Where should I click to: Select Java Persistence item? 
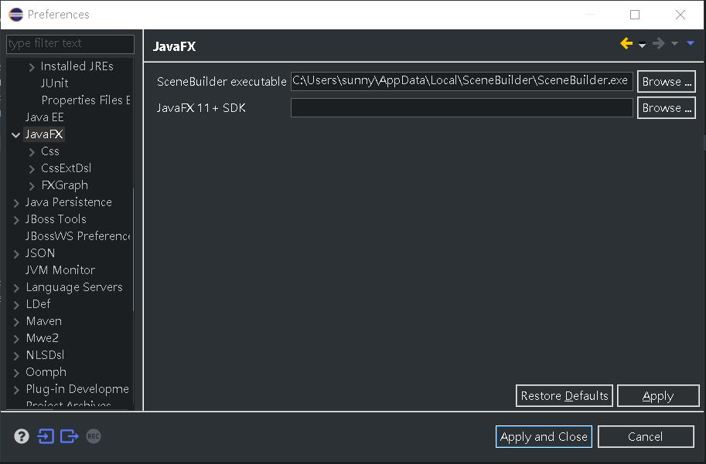pyautogui.click(x=69, y=202)
